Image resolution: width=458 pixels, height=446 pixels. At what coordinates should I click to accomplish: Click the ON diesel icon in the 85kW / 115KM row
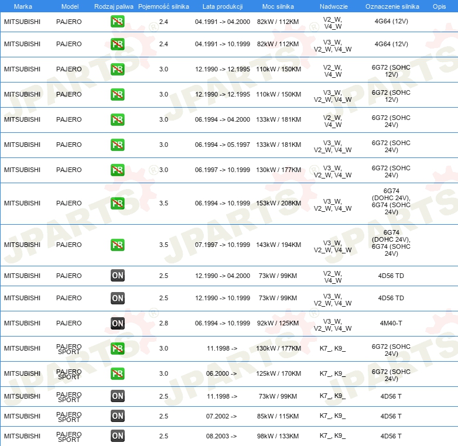pyautogui.click(x=117, y=416)
